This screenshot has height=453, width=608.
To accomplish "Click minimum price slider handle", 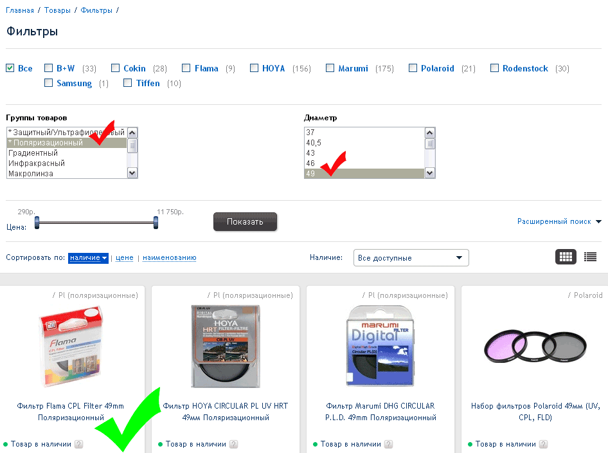I will (x=37, y=223).
